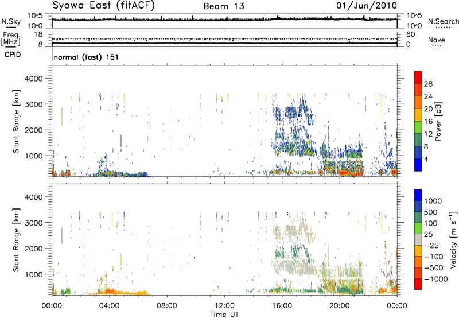This screenshot has width=459, height=318.
Task: Click the "500" value on the velocity colorbar
Action: (x=432, y=212)
